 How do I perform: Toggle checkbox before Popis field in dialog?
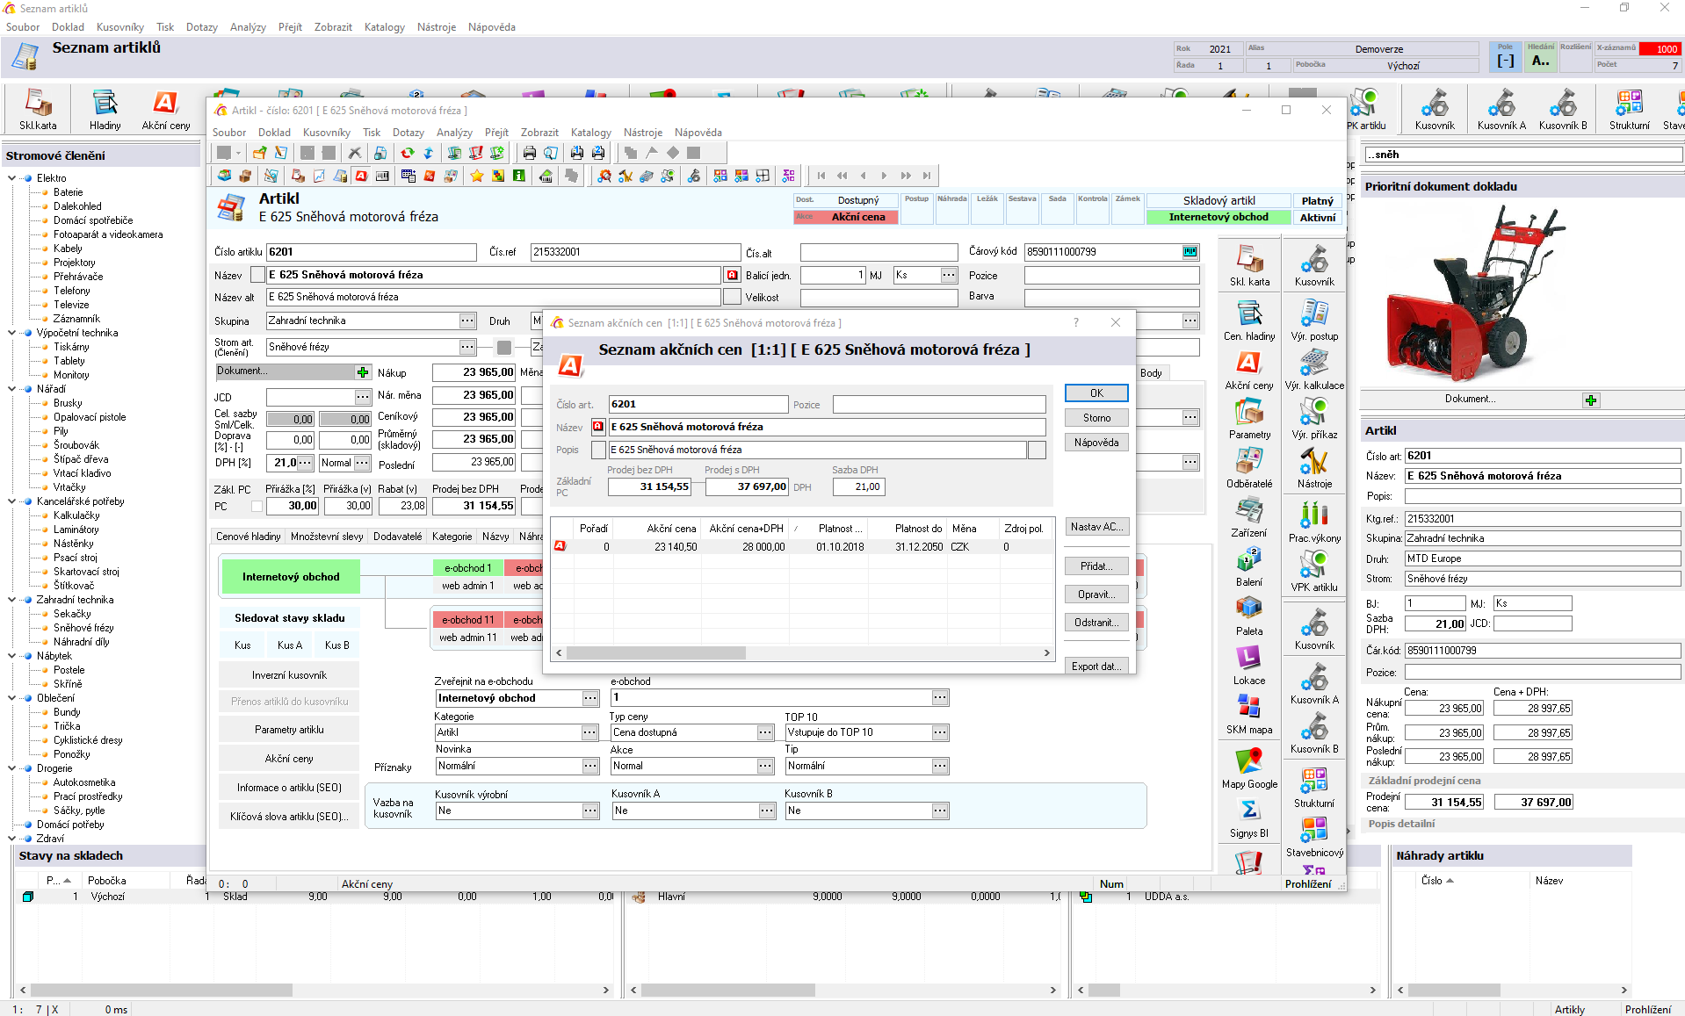tap(599, 450)
